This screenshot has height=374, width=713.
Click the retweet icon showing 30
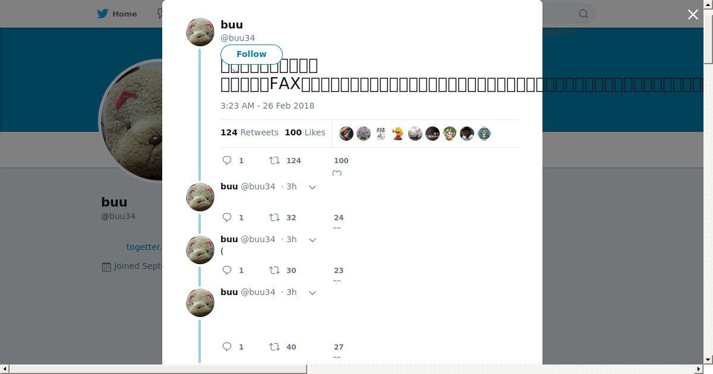(x=275, y=270)
